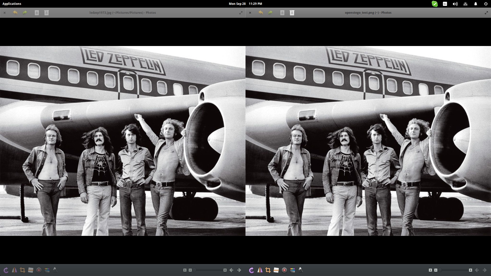Viewport: 491px width, 276px height.
Task: Click the ledzep1973.jpg photo canvas
Action: coord(123,141)
